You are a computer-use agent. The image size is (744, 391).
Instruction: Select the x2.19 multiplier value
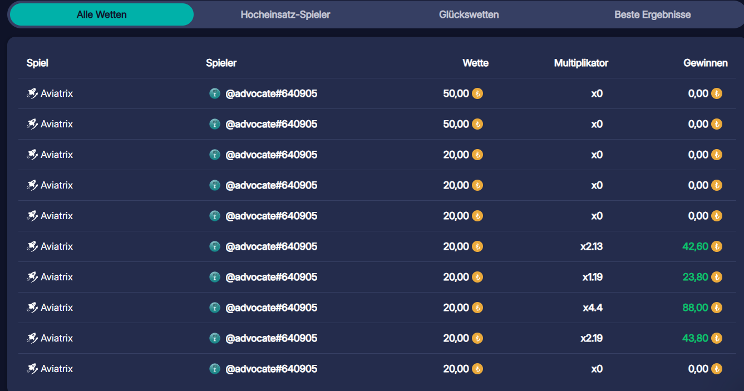pyautogui.click(x=592, y=338)
